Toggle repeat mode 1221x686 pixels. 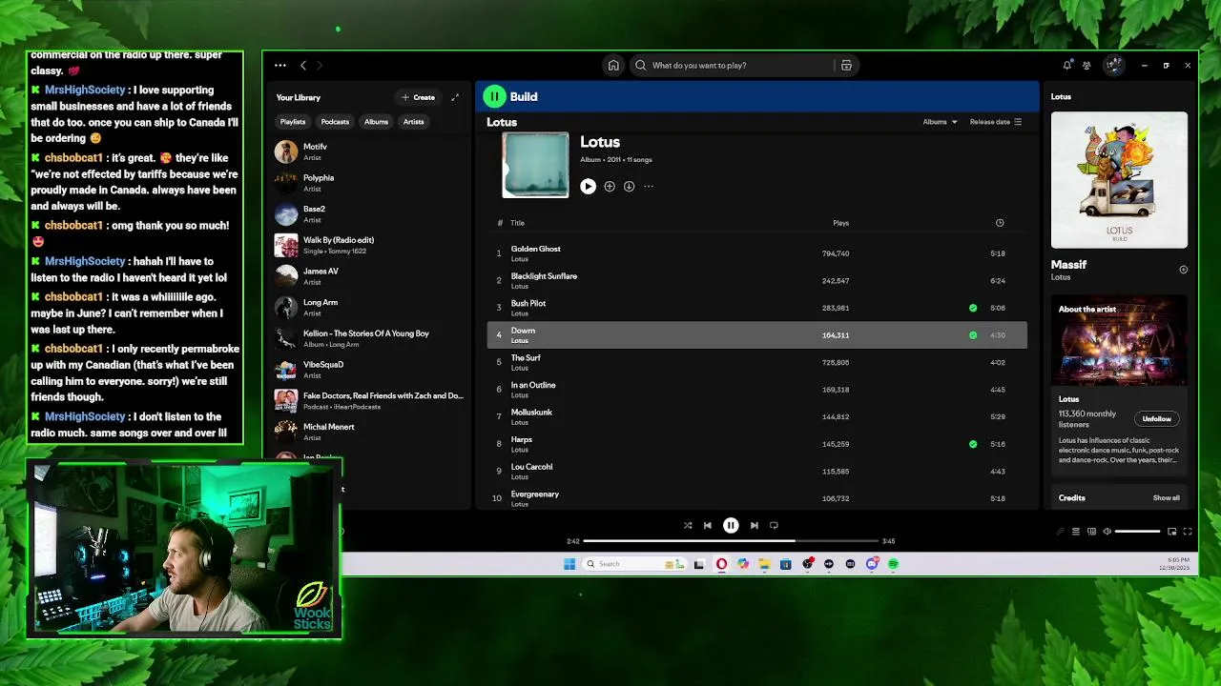point(774,525)
